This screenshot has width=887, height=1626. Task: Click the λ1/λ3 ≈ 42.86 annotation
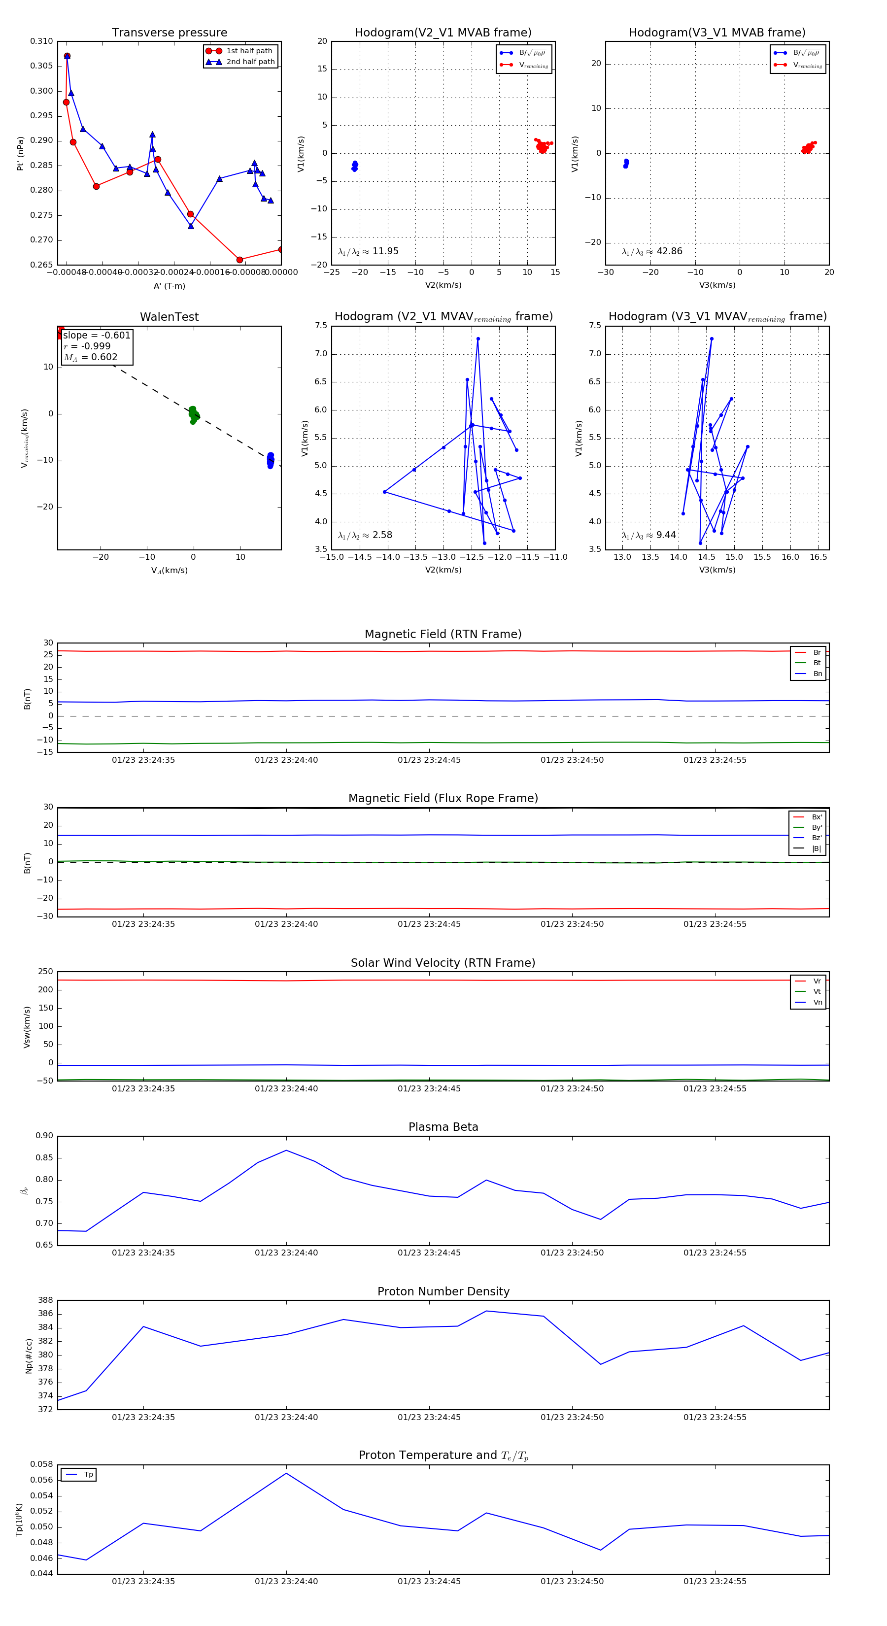(652, 251)
